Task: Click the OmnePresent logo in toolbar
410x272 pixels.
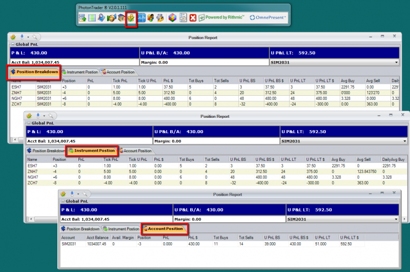Action: (x=268, y=17)
